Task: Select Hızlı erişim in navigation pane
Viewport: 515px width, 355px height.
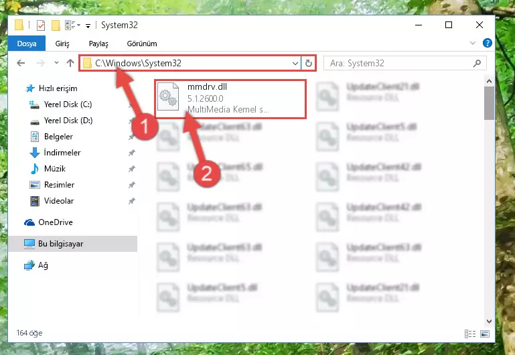Action: point(52,88)
